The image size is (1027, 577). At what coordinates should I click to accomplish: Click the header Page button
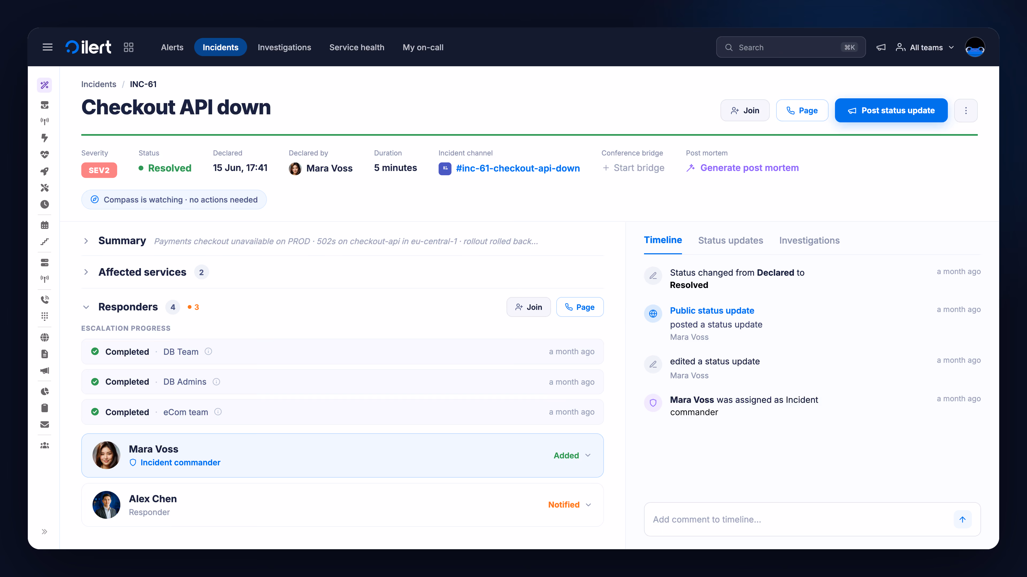point(802,110)
